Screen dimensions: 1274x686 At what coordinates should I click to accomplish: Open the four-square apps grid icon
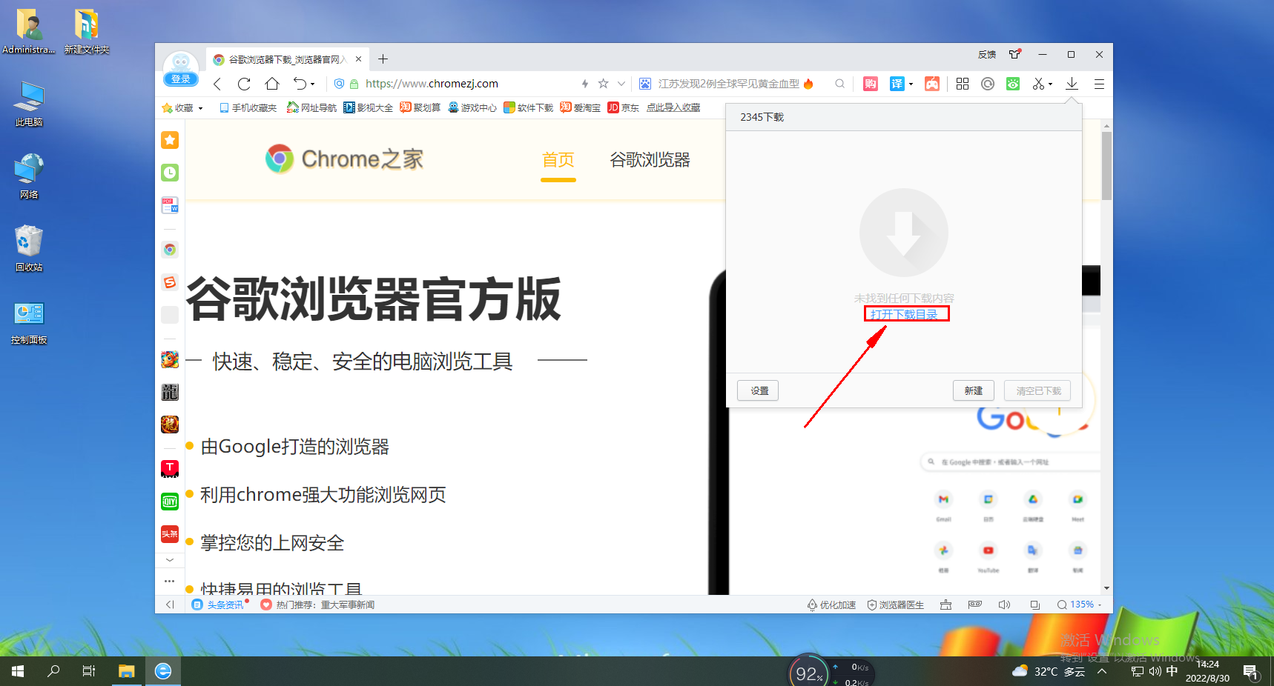click(x=963, y=84)
